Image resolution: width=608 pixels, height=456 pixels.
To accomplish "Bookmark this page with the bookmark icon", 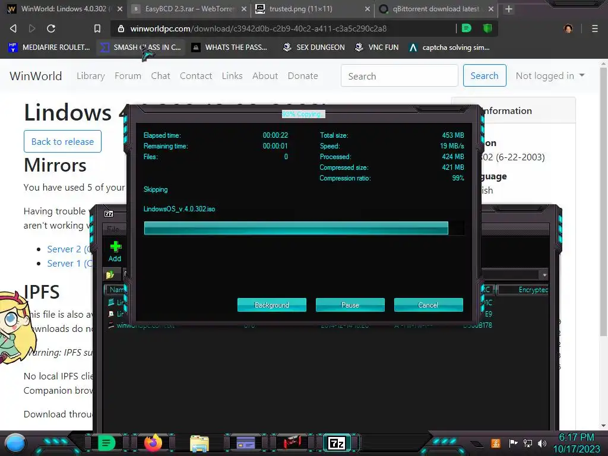I will 97,28.
